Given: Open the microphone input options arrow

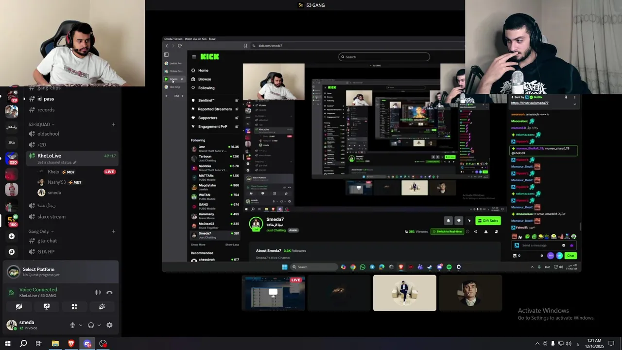Looking at the screenshot, I should (x=80, y=325).
